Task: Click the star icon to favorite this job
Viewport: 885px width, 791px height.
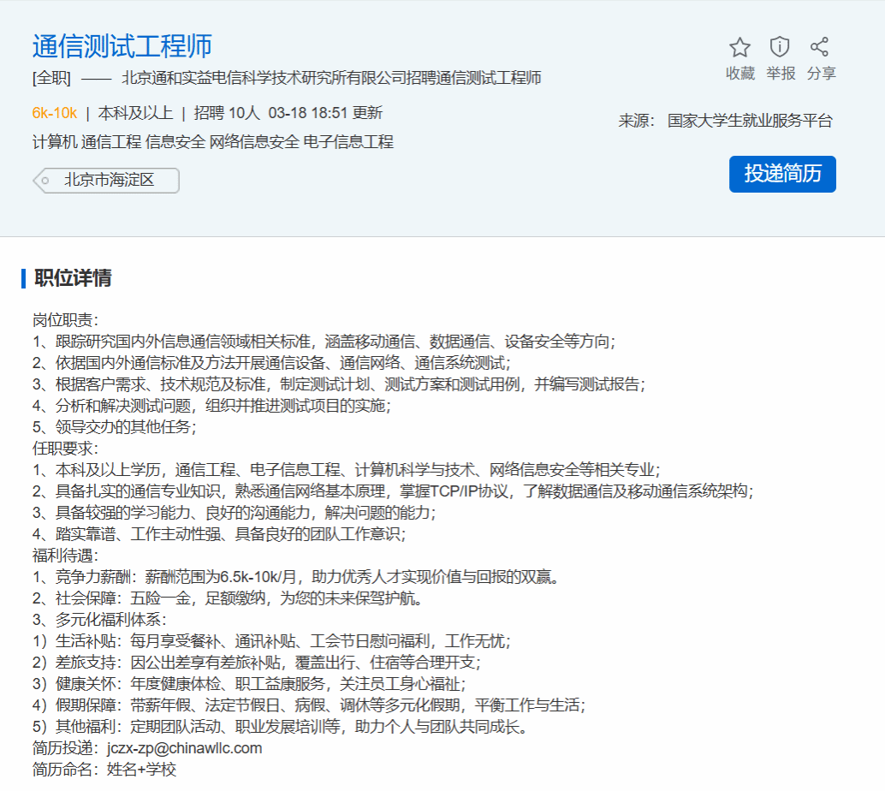Action: 739,47
